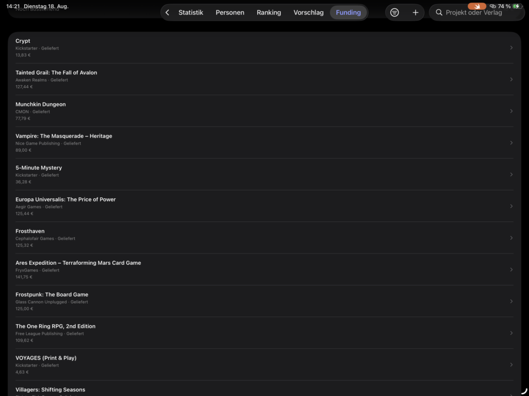Open Frosthaven disclosure chevron

[x=511, y=238]
